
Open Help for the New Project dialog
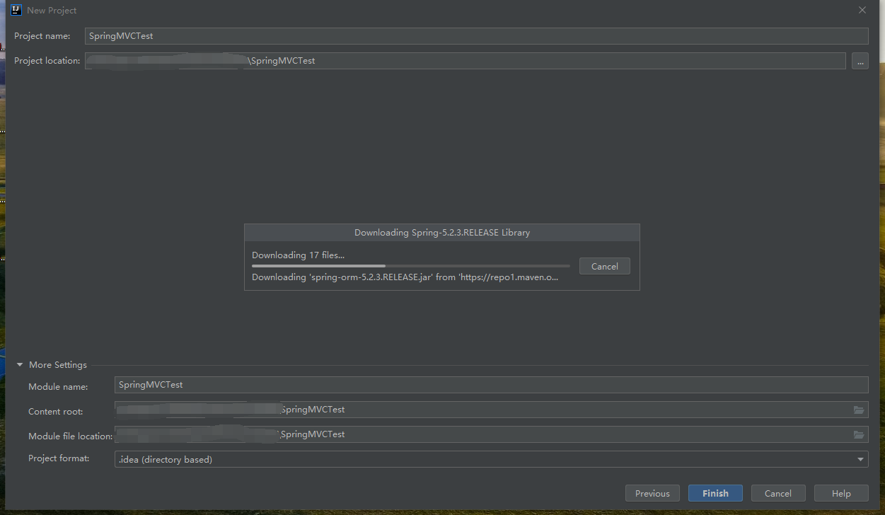(841, 493)
